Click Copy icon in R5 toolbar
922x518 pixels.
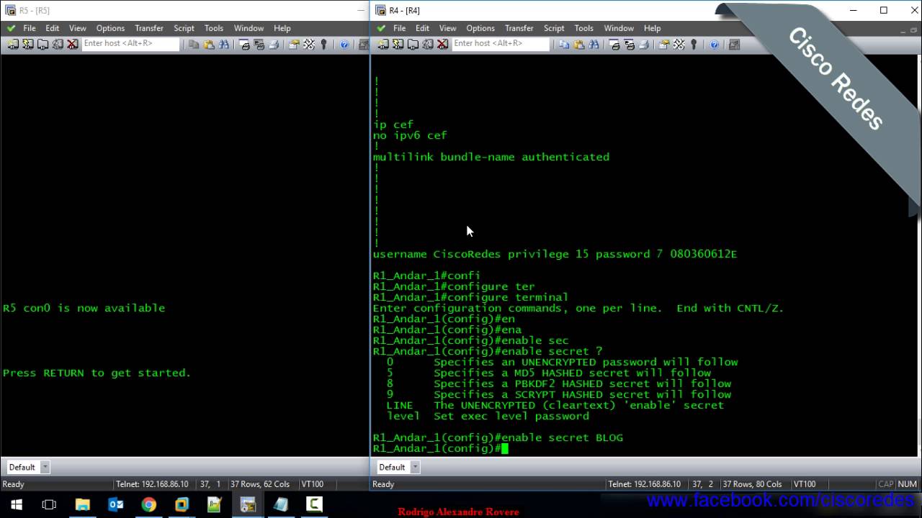(194, 44)
